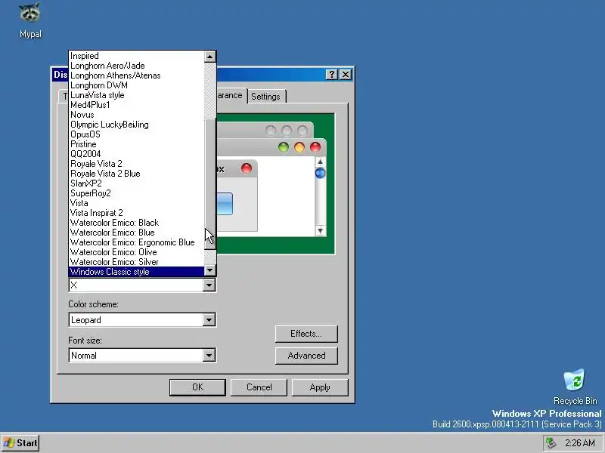
Task: Close the Display Properties dialog
Action: [x=346, y=74]
